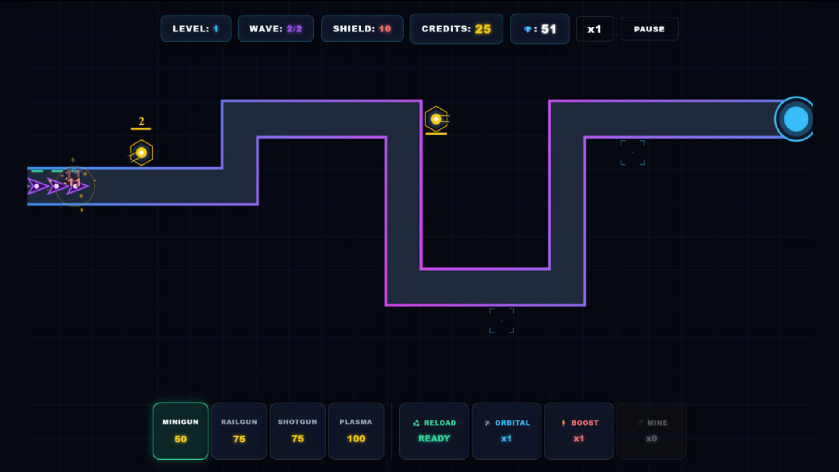This screenshot has height=472, width=839.
Task: Click the SHIELD: 10 status display
Action: pyautogui.click(x=362, y=29)
